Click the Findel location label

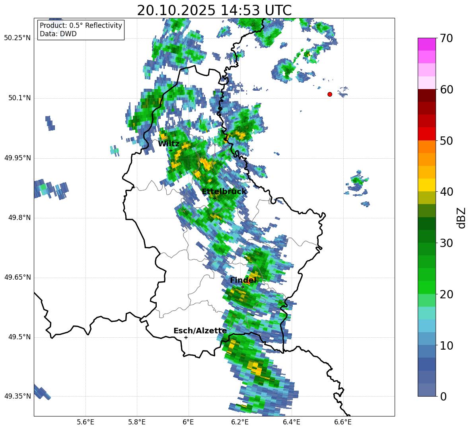[243, 280]
